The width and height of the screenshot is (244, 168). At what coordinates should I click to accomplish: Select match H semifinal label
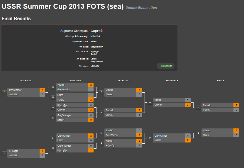click(150, 103)
